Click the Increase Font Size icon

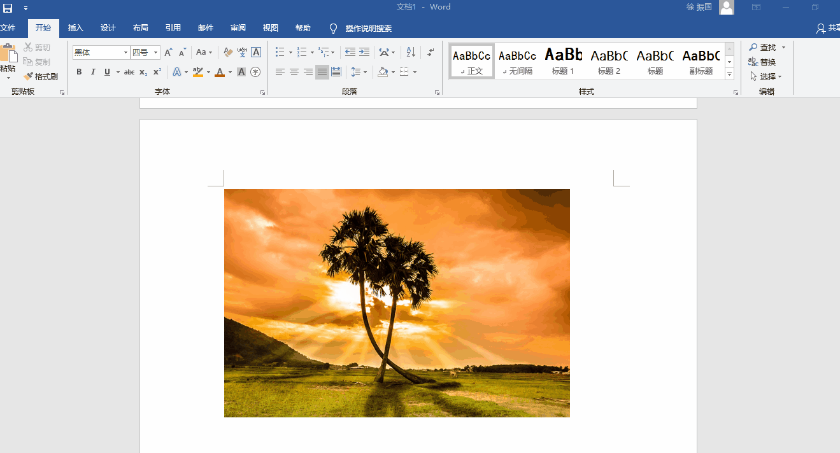168,52
